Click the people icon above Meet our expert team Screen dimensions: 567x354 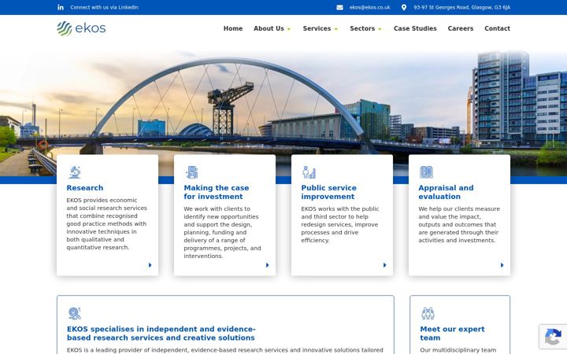tap(428, 313)
